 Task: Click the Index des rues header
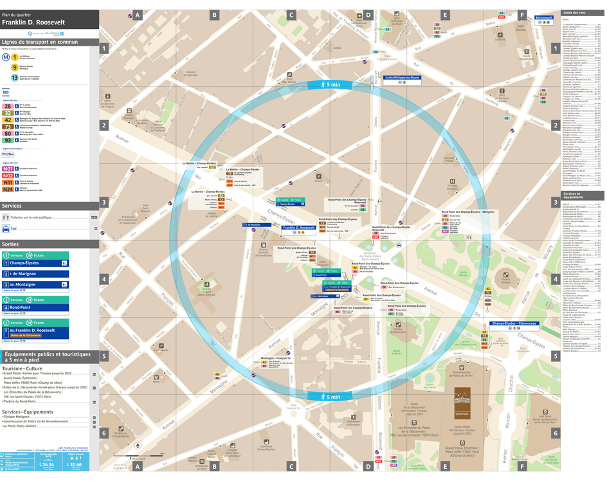583,13
